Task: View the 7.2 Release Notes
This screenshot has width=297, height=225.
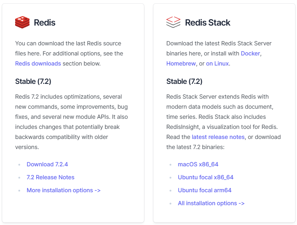Action: (x=50, y=177)
